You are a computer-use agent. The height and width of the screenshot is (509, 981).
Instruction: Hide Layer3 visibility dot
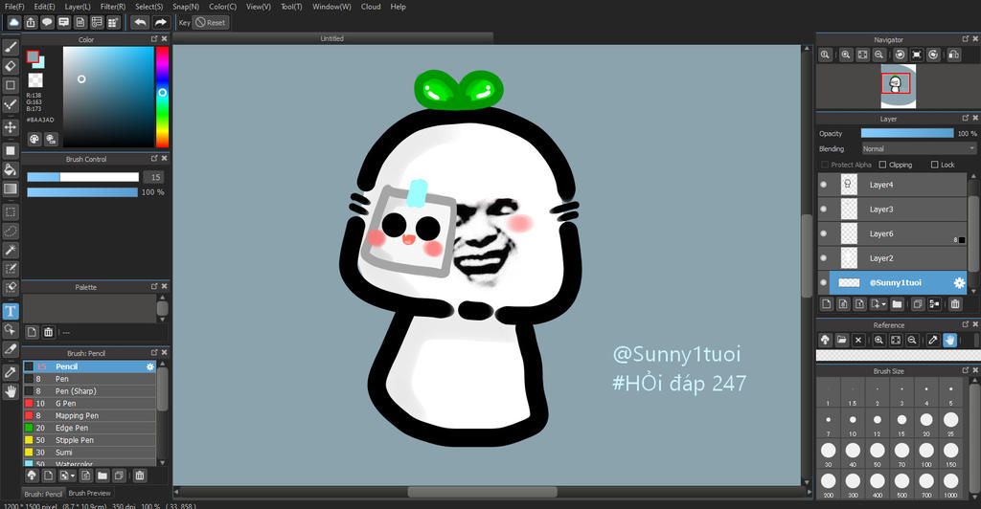click(823, 210)
